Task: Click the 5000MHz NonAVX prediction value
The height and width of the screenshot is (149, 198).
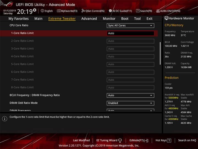Action: [x=173, y=98]
